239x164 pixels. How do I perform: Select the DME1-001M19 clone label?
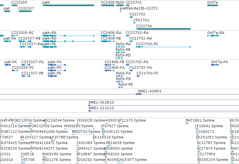pos(101,102)
